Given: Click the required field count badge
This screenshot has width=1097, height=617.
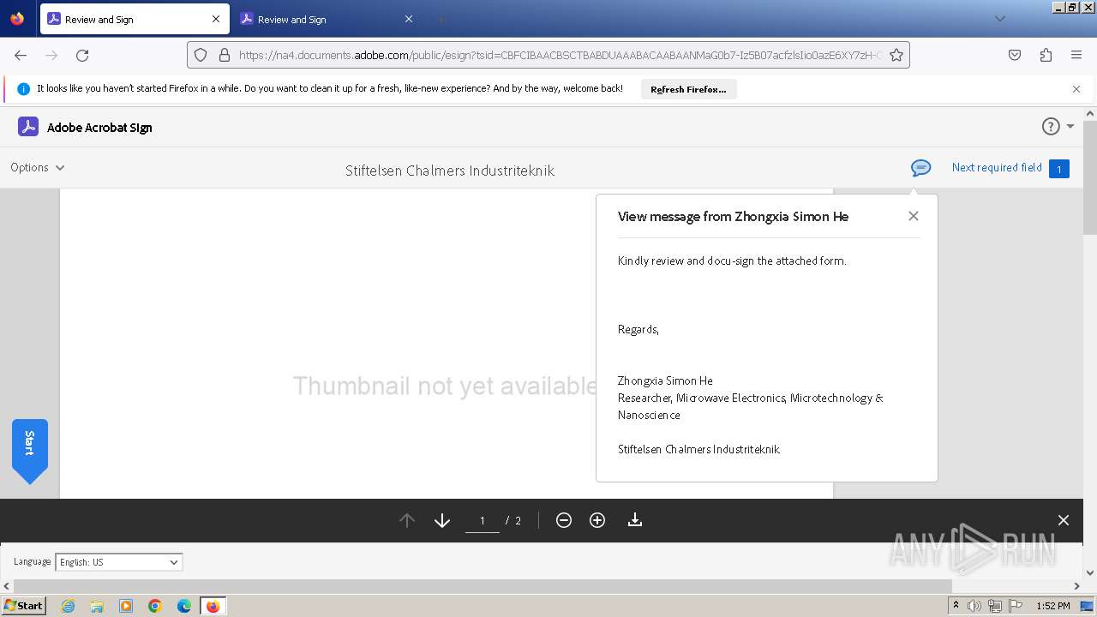Looking at the screenshot, I should pyautogui.click(x=1059, y=169).
